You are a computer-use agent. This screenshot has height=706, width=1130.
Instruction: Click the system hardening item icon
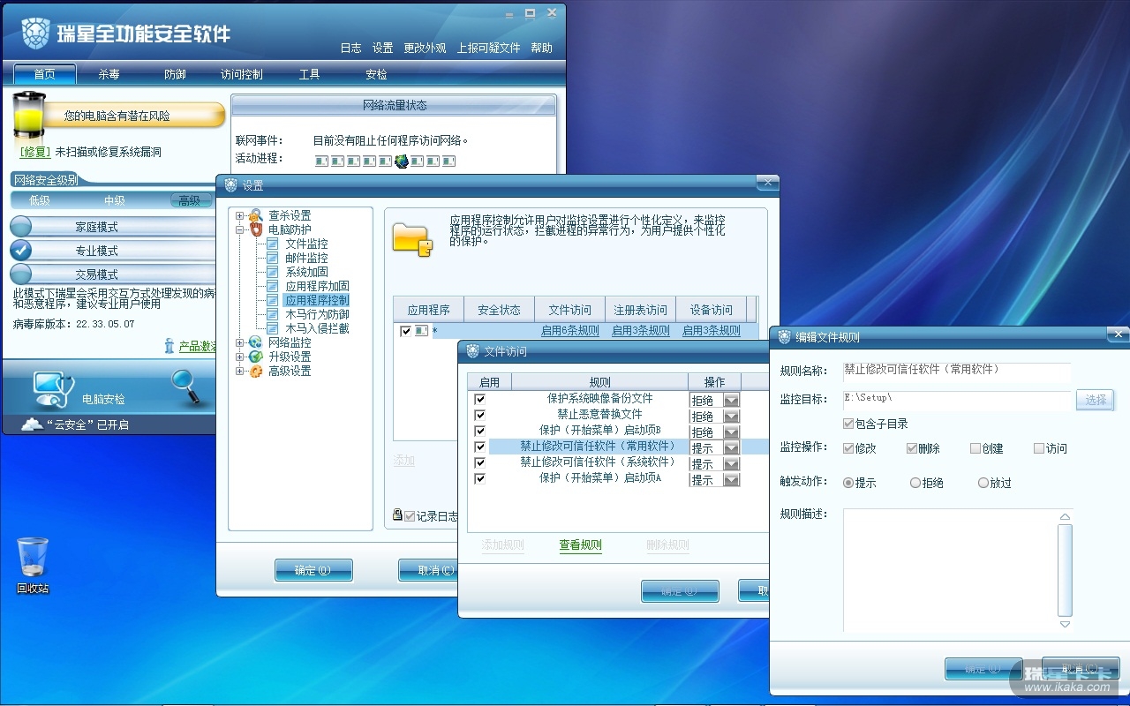click(273, 272)
